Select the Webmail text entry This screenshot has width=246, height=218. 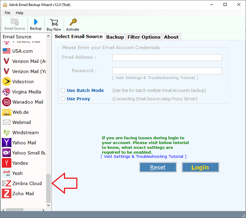[22, 122]
